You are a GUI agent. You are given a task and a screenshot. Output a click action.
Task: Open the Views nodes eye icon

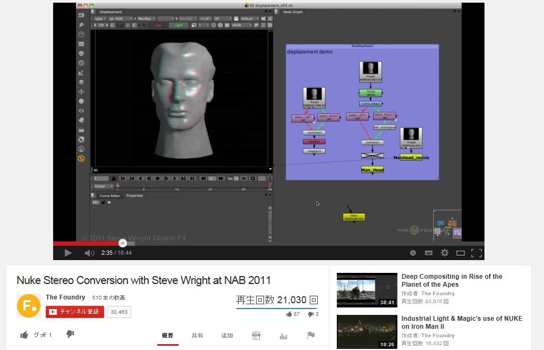pyautogui.click(x=81, y=111)
